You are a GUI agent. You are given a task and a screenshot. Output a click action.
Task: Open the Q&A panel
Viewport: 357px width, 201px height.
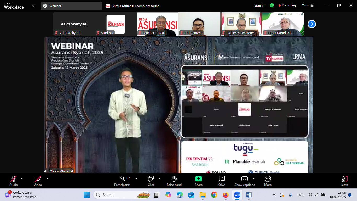(x=222, y=181)
